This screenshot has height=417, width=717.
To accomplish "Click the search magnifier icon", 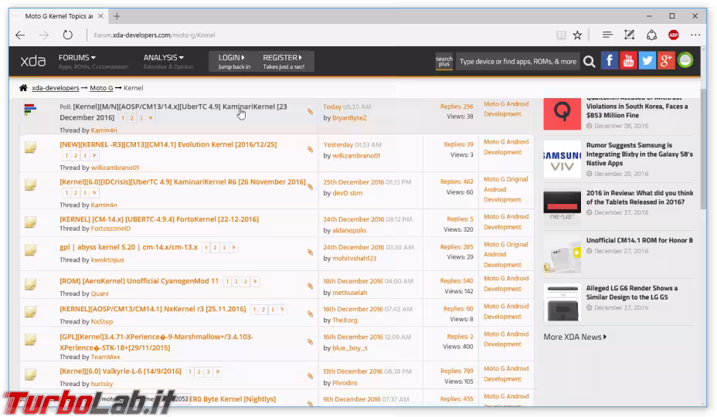I will click(x=590, y=61).
